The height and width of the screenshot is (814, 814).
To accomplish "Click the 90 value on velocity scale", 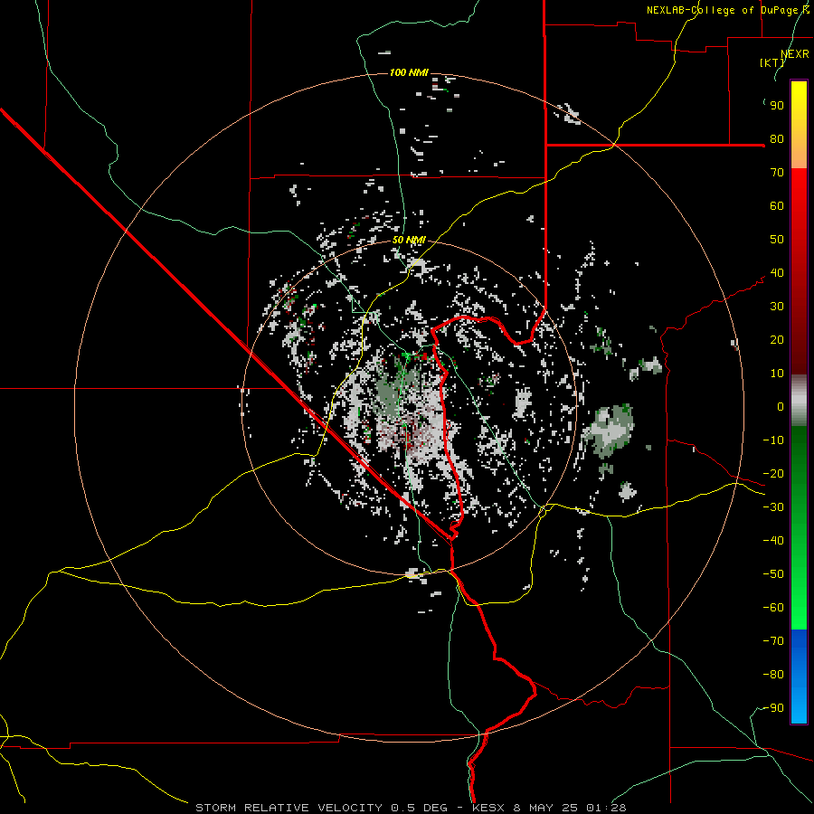I will [777, 106].
